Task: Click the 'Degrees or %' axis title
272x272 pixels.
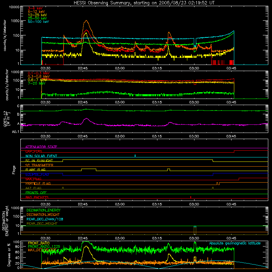Action: point(9,255)
